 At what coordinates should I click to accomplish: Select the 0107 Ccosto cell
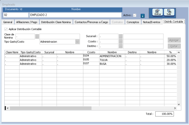tap(91, 64)
